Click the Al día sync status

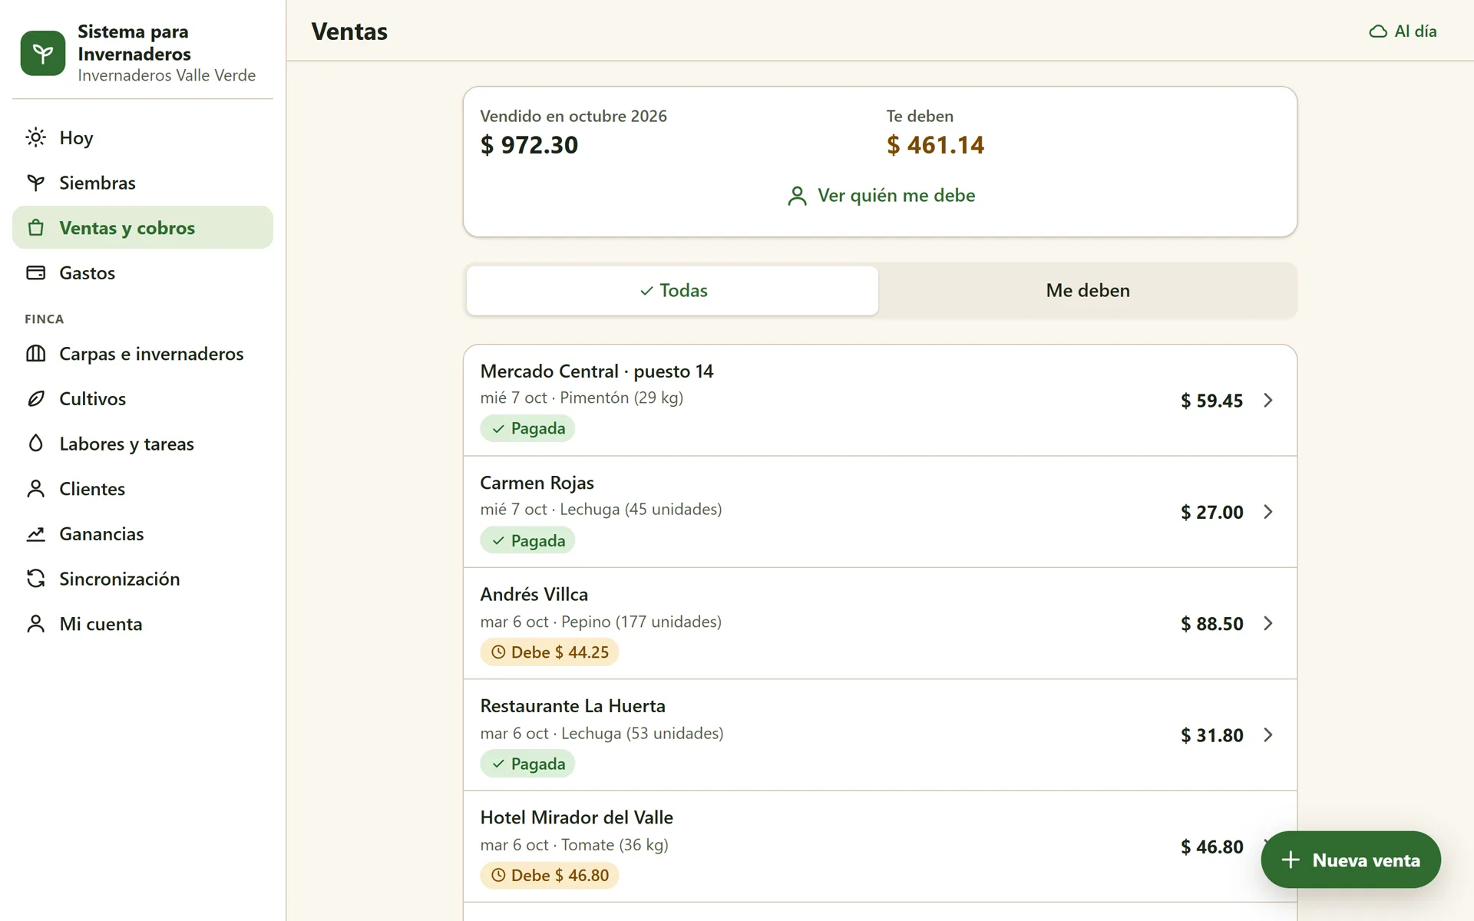[x=1403, y=31]
